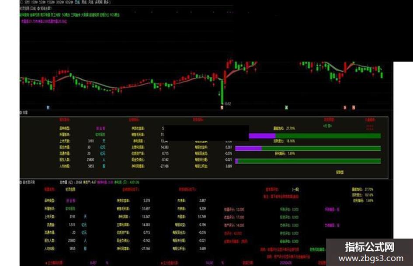
Task: Switch to the 周线 weekly chart tab
Action: click(84, 2)
